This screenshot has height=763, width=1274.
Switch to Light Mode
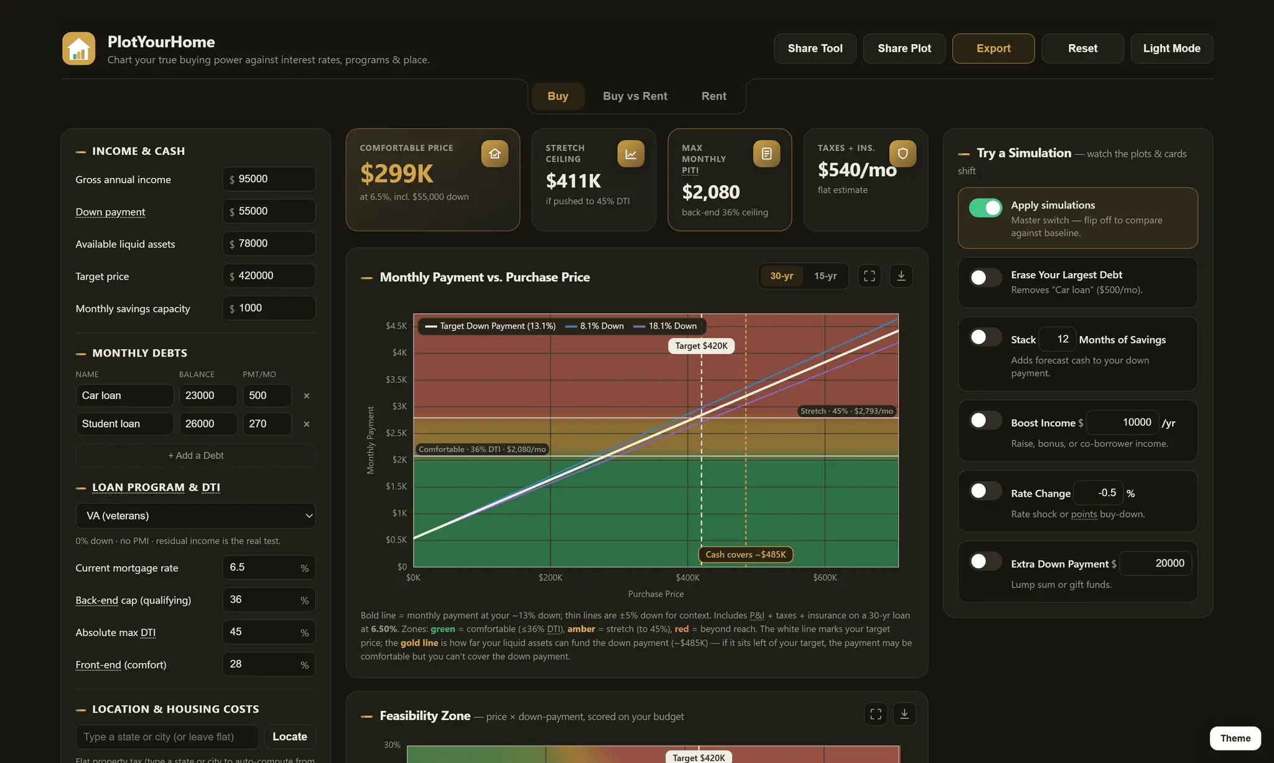1172,49
